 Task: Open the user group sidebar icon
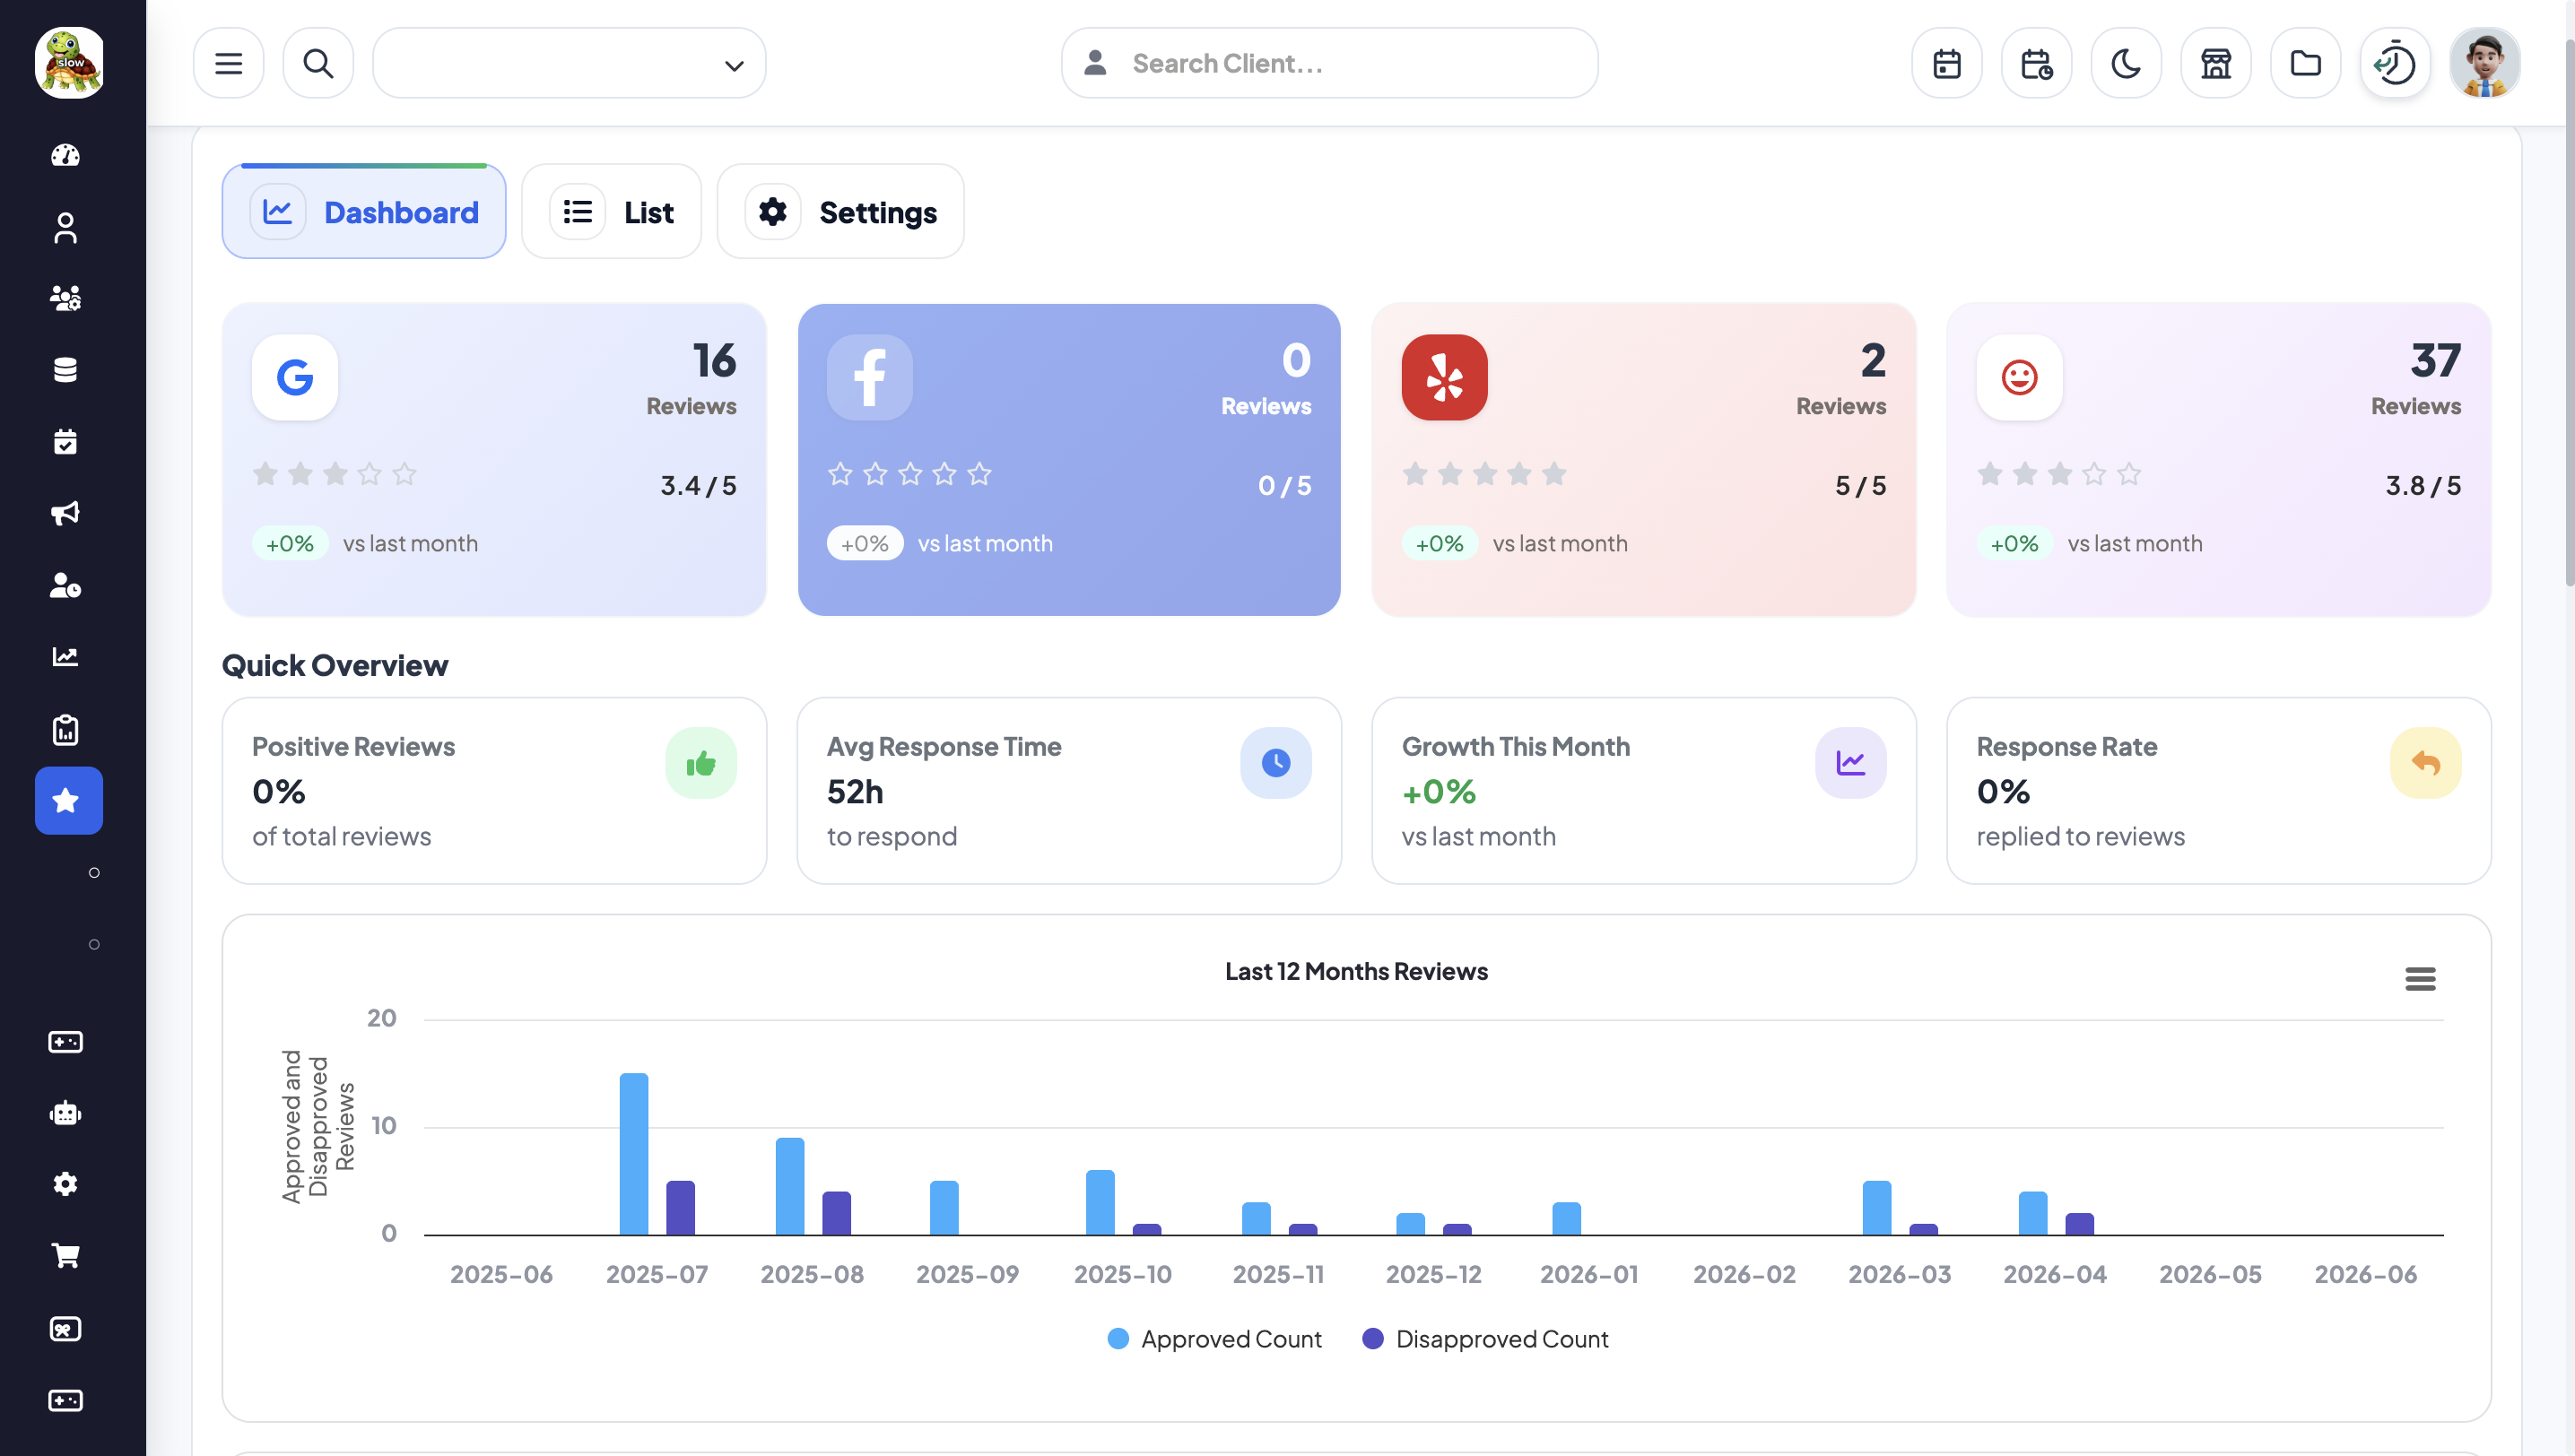(66, 298)
